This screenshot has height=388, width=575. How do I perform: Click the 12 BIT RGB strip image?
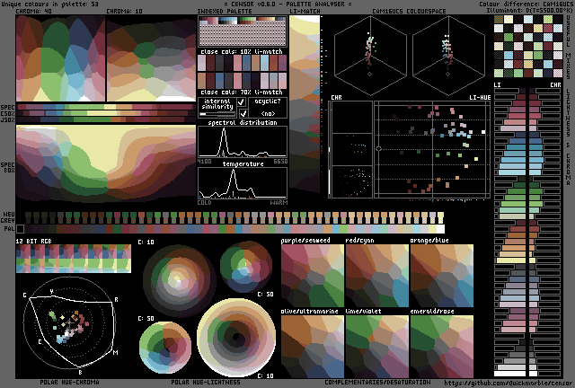coord(74,259)
